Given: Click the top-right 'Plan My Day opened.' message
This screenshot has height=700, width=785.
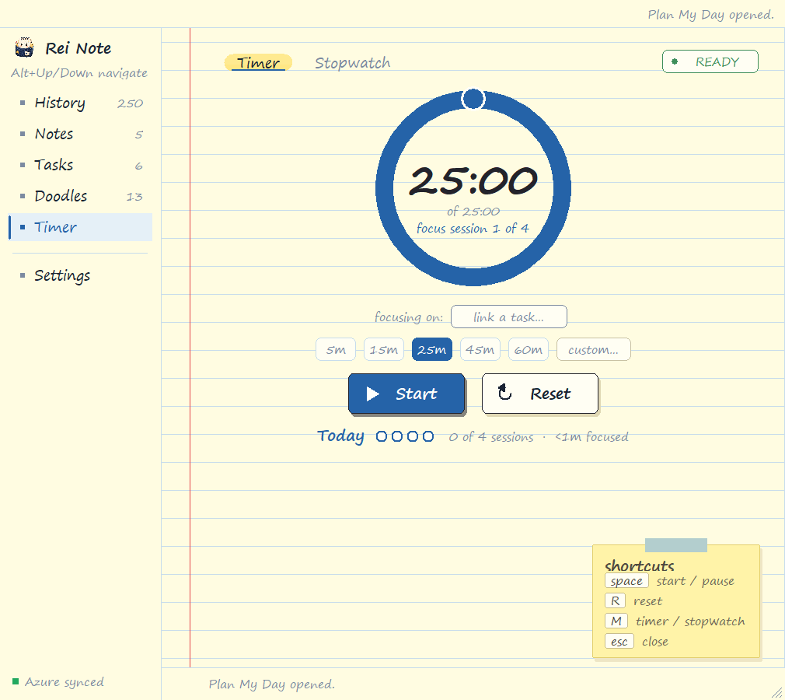Looking at the screenshot, I should point(711,15).
